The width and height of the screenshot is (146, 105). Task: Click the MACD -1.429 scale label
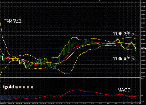[x=143, y=102]
